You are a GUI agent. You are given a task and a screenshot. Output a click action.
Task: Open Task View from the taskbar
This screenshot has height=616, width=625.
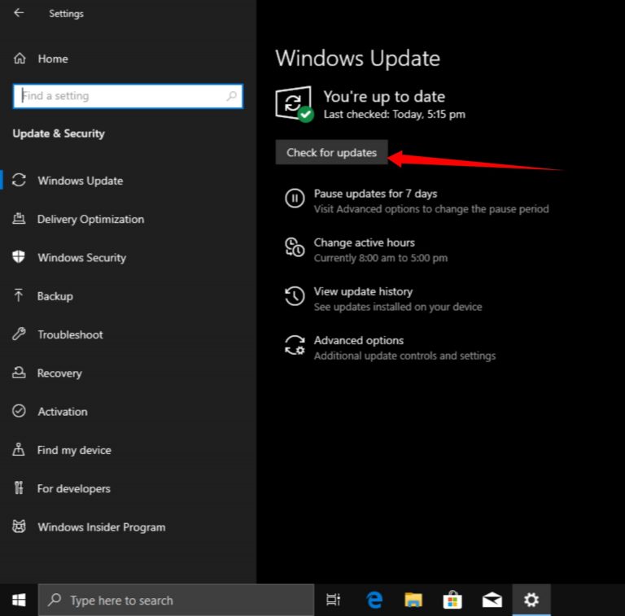(333, 600)
